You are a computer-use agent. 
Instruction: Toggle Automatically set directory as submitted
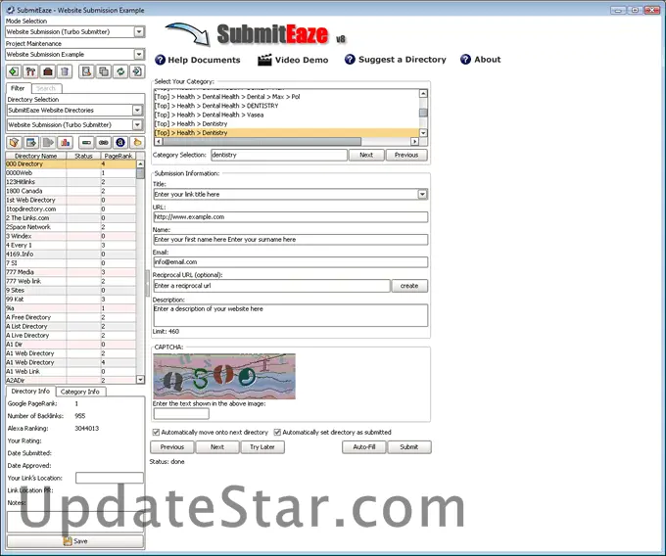[277, 432]
